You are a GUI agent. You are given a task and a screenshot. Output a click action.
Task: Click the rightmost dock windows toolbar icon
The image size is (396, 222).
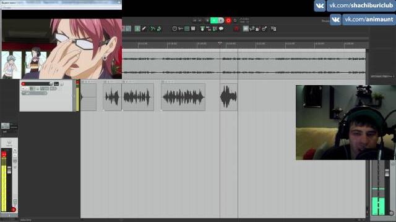tap(273, 29)
